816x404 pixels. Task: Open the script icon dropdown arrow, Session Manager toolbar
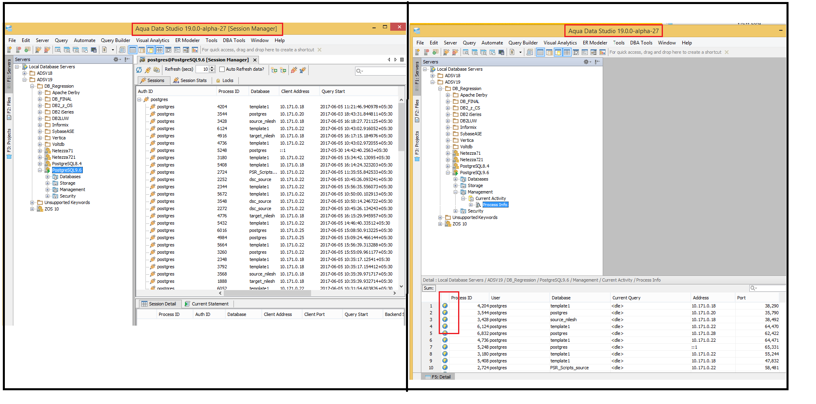tap(113, 50)
